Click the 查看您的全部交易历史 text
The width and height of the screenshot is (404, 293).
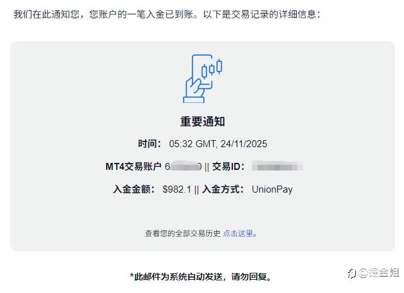coord(182,234)
